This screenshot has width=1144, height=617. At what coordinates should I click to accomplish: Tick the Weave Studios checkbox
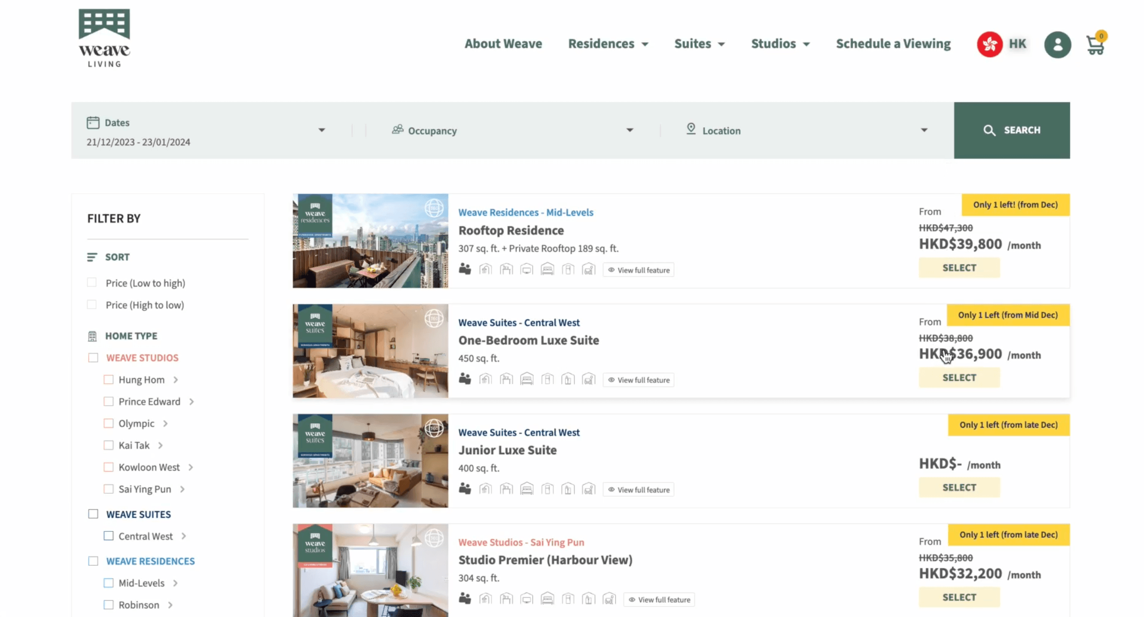[93, 358]
